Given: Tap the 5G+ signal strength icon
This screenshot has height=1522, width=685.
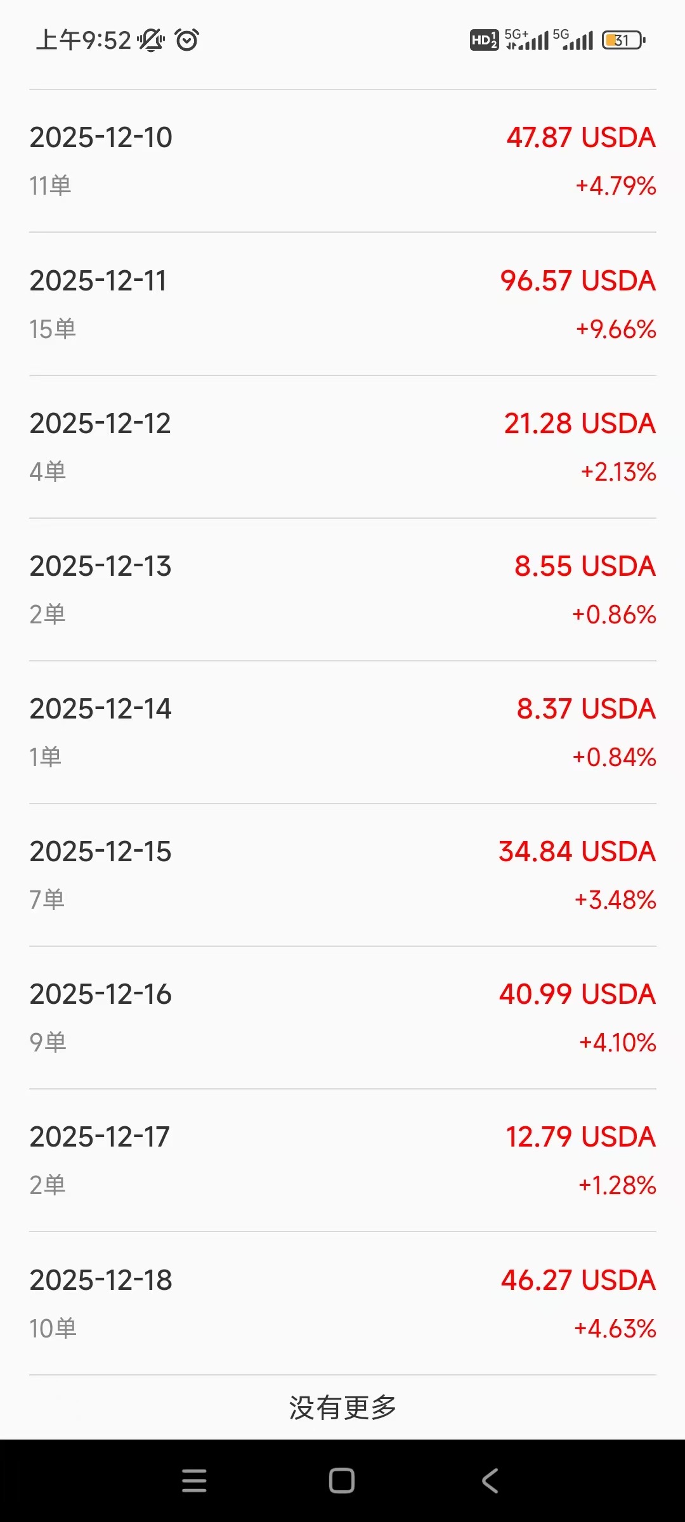Looking at the screenshot, I should click(526, 40).
